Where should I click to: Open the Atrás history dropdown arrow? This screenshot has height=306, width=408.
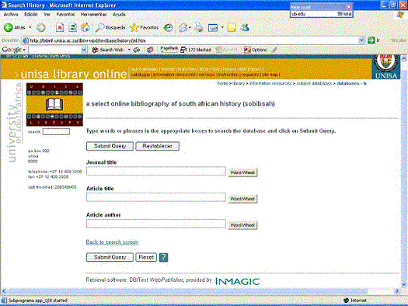point(30,27)
